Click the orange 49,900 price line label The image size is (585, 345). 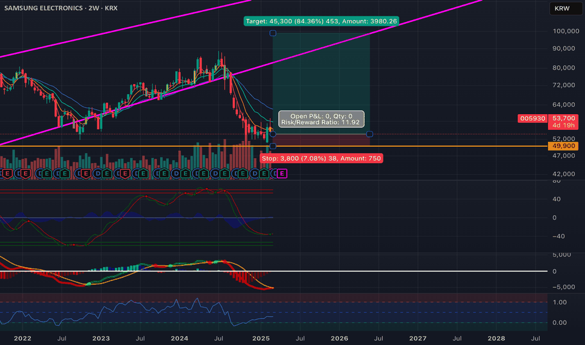pyautogui.click(x=563, y=146)
